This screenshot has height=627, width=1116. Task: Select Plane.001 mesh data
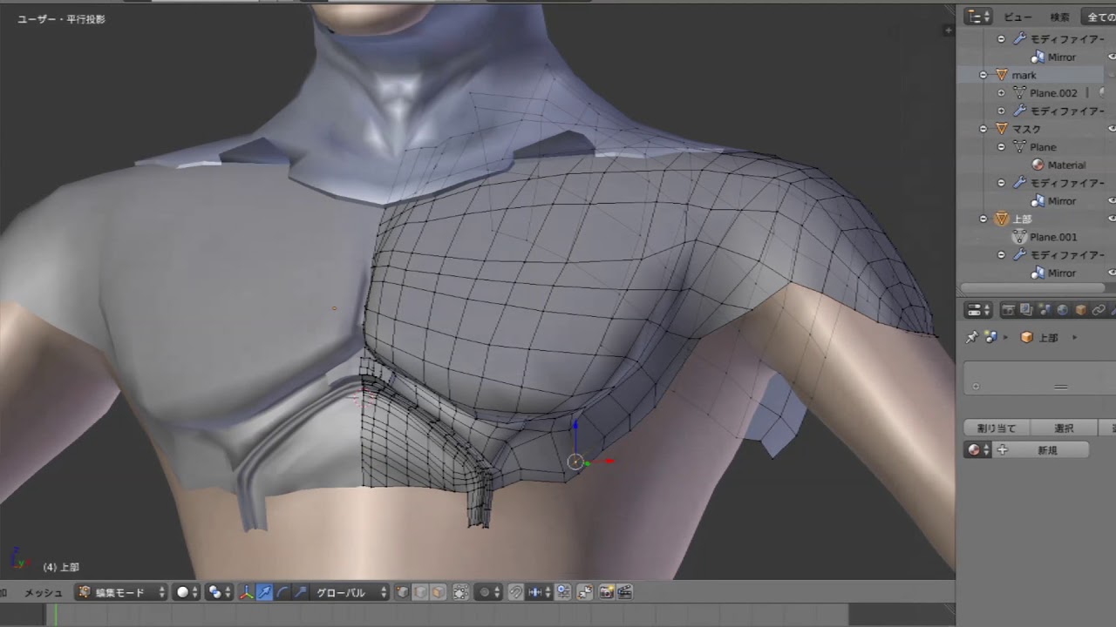(1052, 237)
